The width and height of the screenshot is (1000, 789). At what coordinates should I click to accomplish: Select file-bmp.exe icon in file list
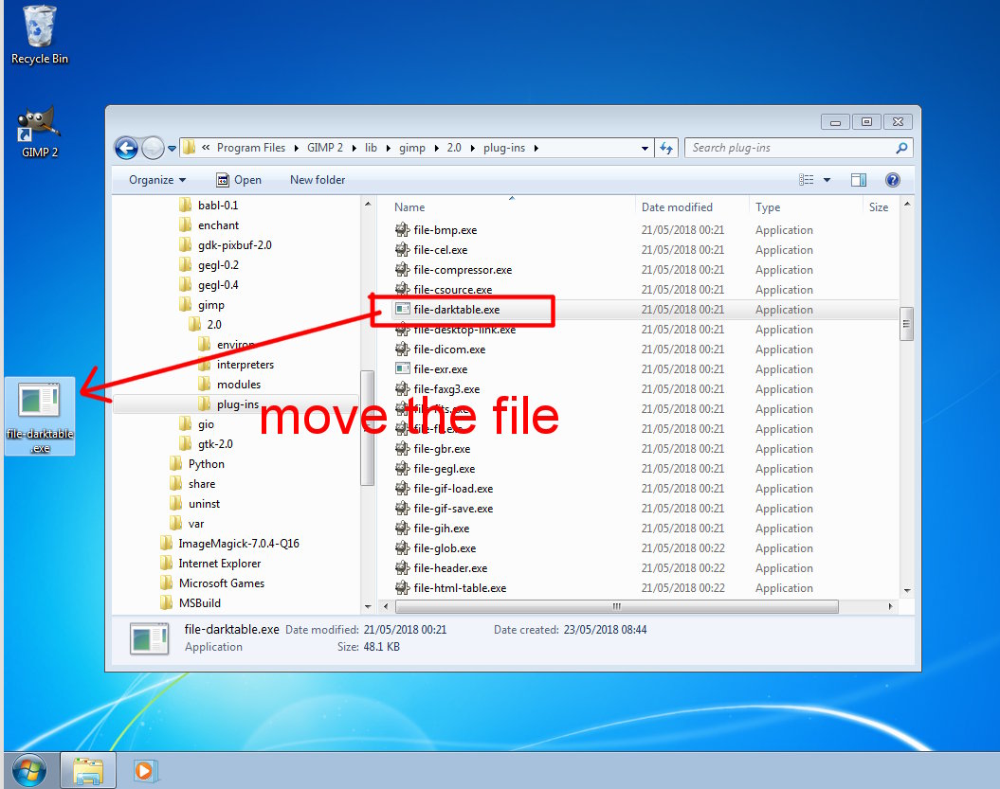(x=402, y=230)
